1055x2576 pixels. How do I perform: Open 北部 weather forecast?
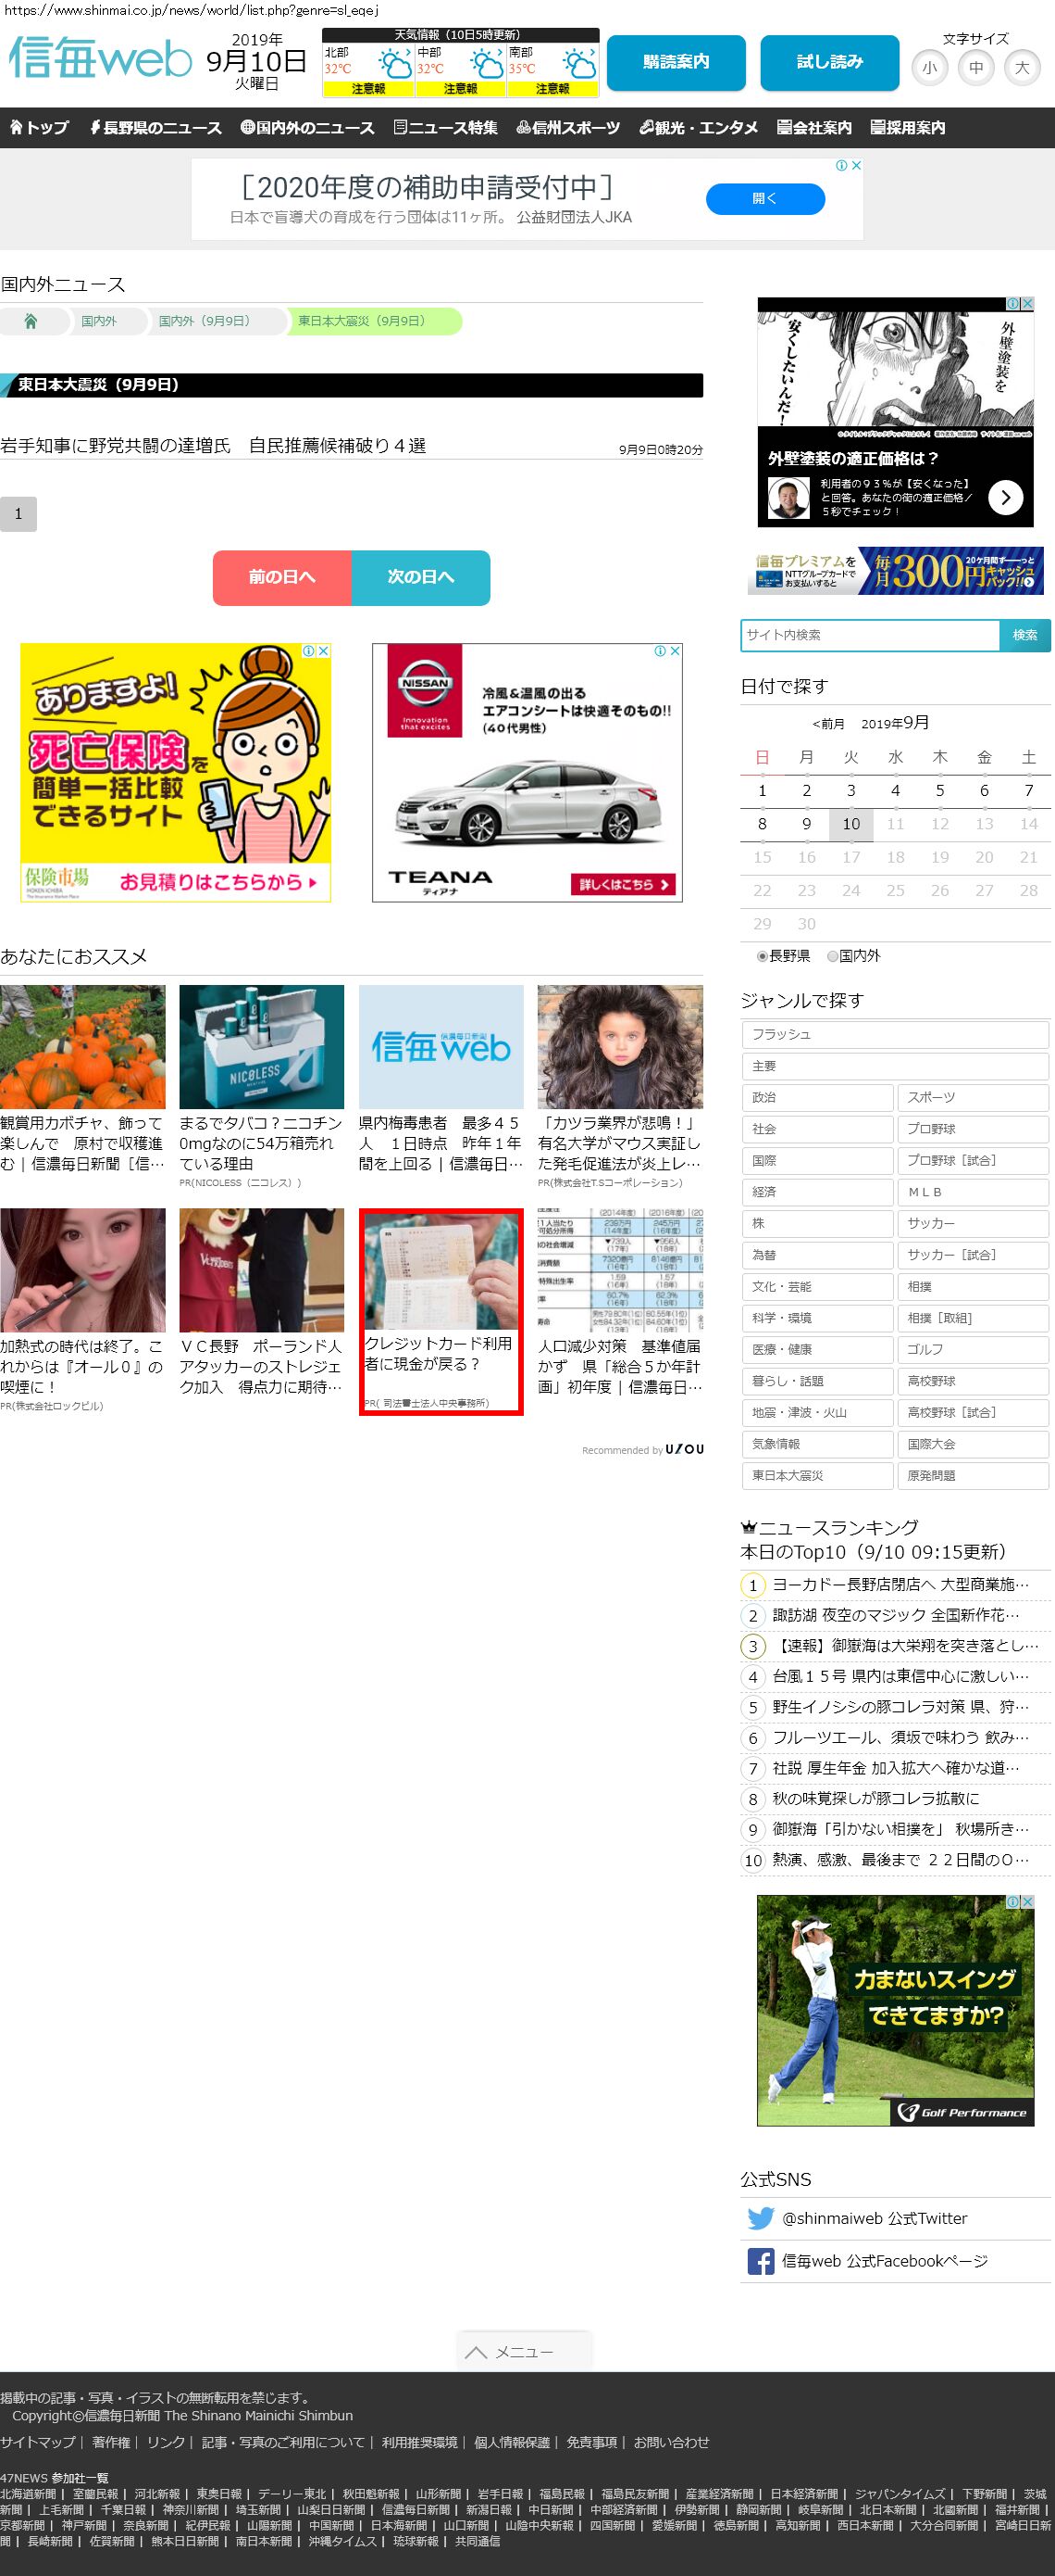367,70
